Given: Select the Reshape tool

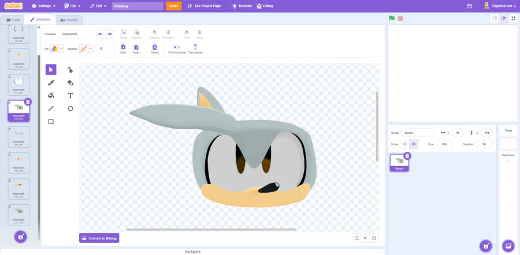Looking at the screenshot, I should click(x=70, y=70).
